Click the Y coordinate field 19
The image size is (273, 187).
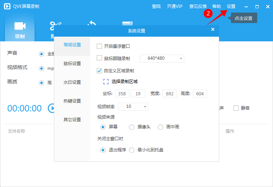(138, 93)
